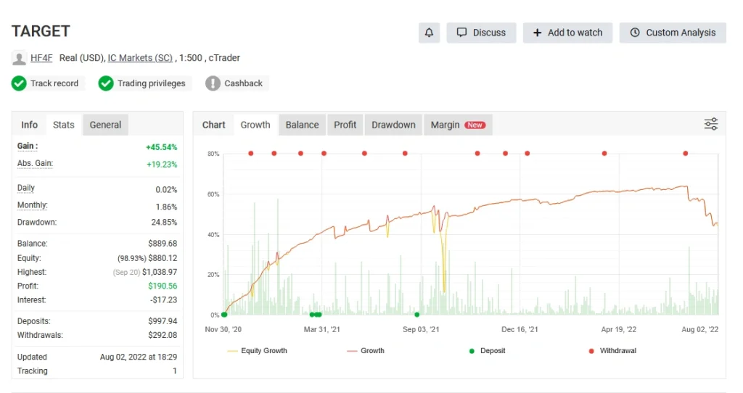Screen dimensions: 743x393
Task: Click the Track record green check icon
Action: (x=19, y=83)
